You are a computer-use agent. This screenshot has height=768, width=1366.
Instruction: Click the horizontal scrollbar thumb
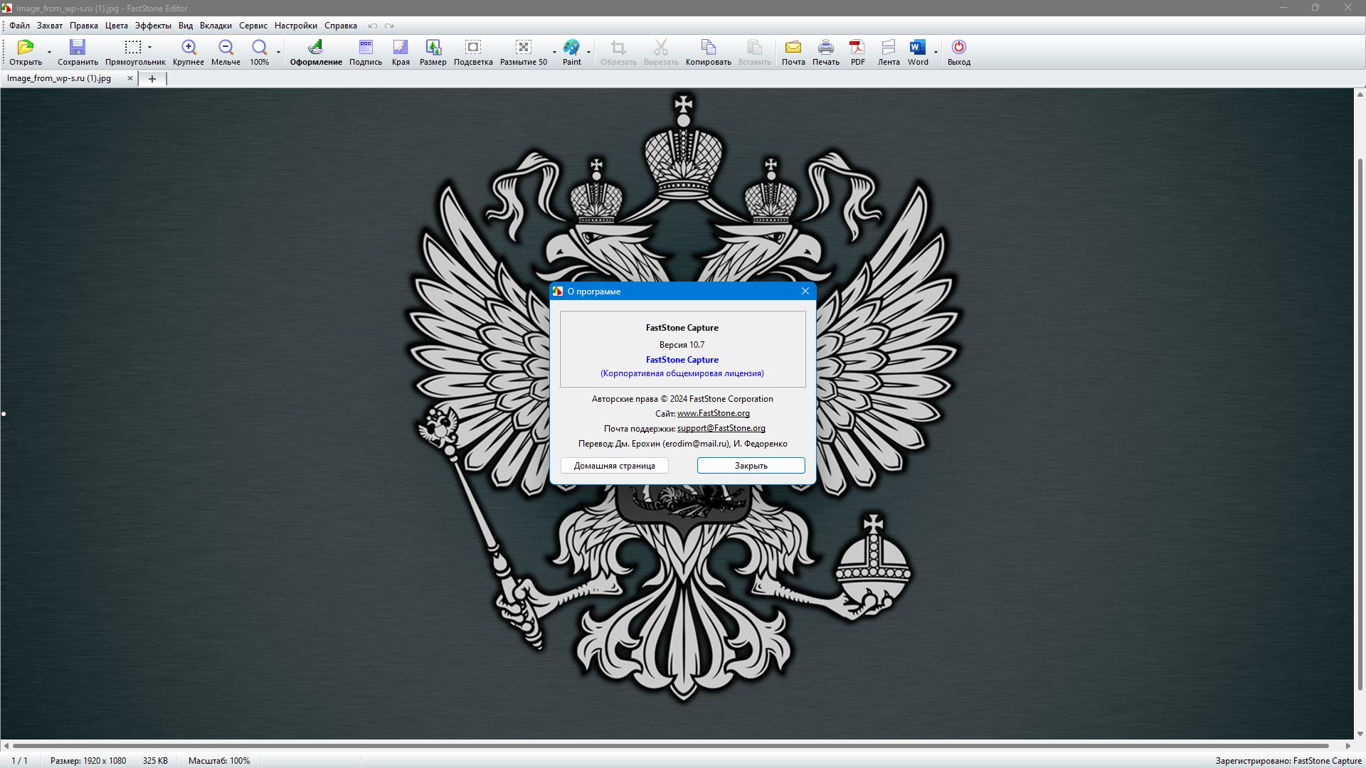tap(670, 746)
